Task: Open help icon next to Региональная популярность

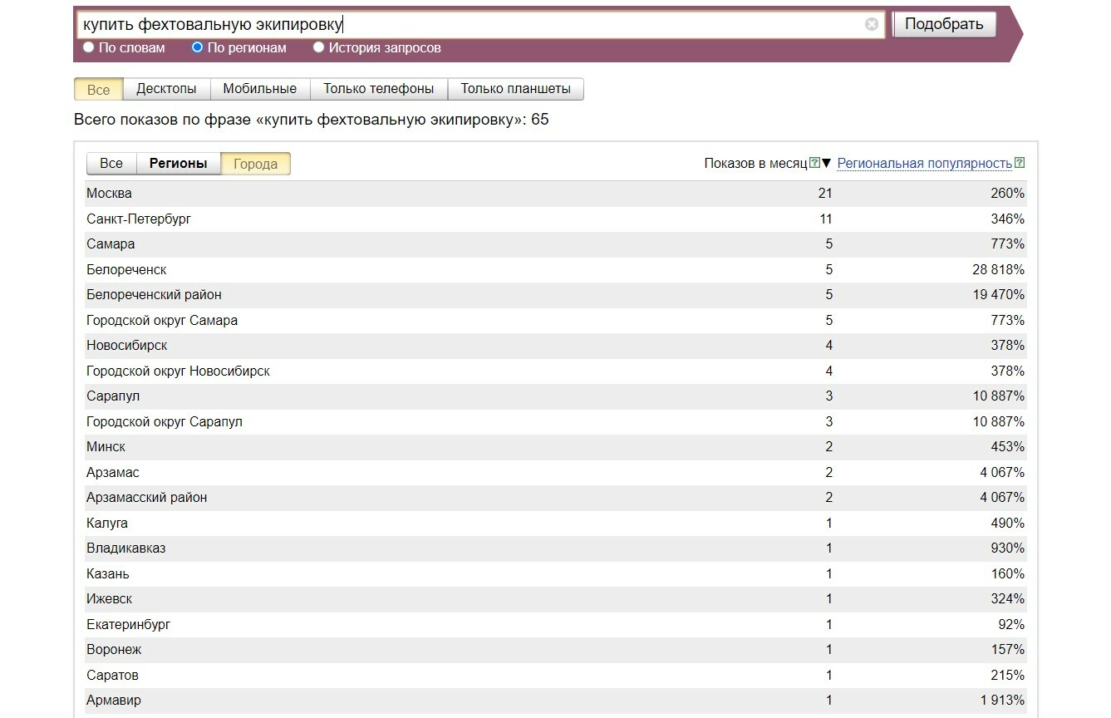Action: 1020,163
